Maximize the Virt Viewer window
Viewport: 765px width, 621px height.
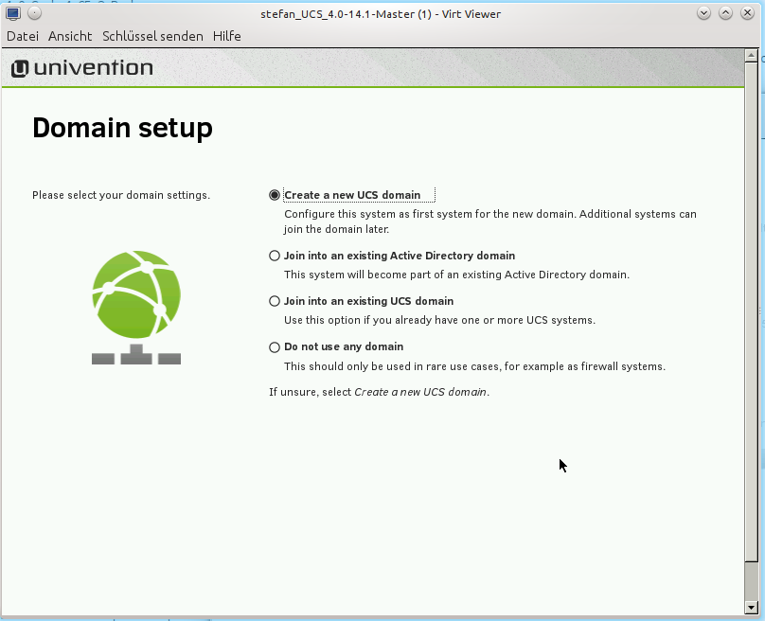pyautogui.click(x=726, y=13)
